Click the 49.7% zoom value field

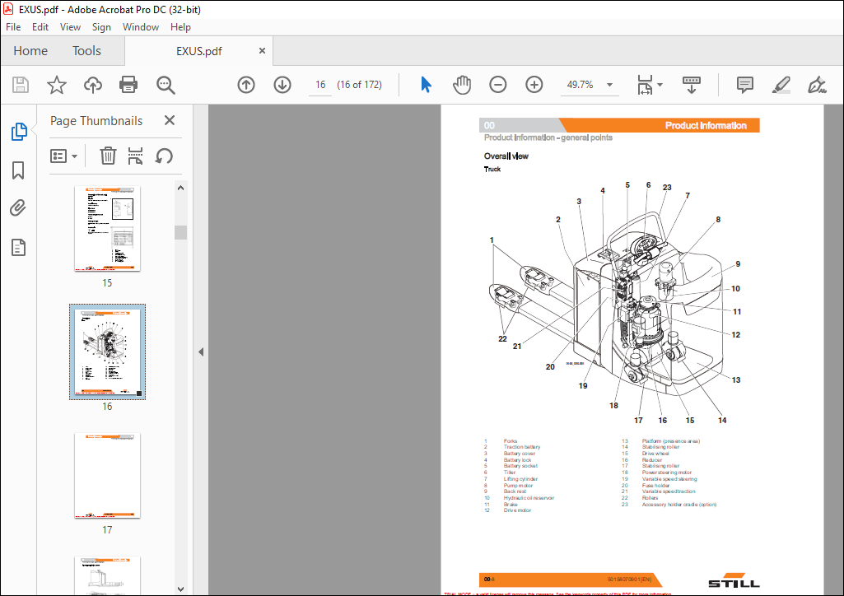pos(580,85)
